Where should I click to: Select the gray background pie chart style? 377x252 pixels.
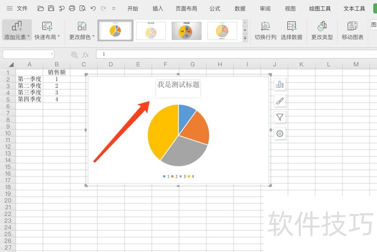point(186,31)
